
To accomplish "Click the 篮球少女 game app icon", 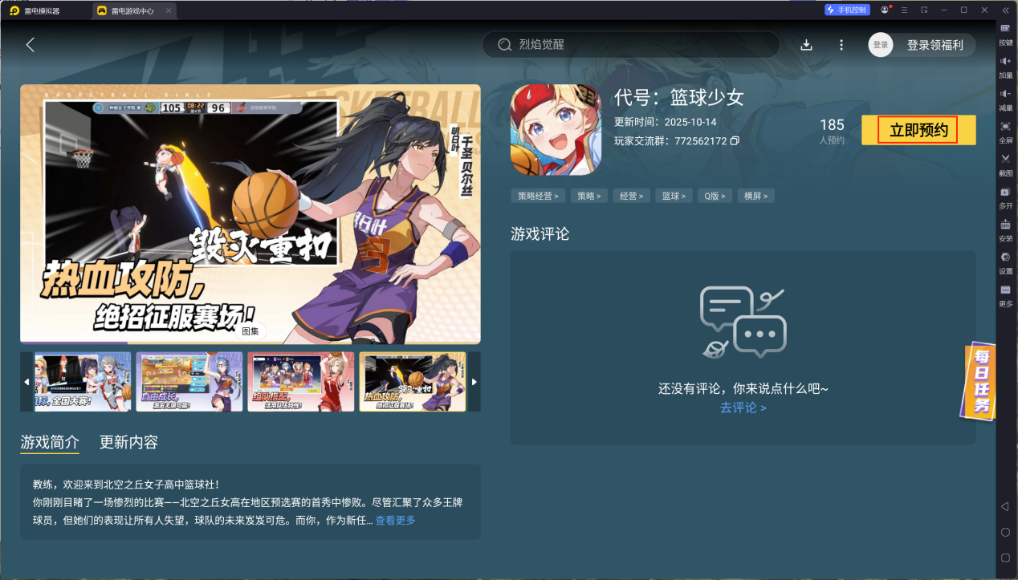I will tap(556, 130).
